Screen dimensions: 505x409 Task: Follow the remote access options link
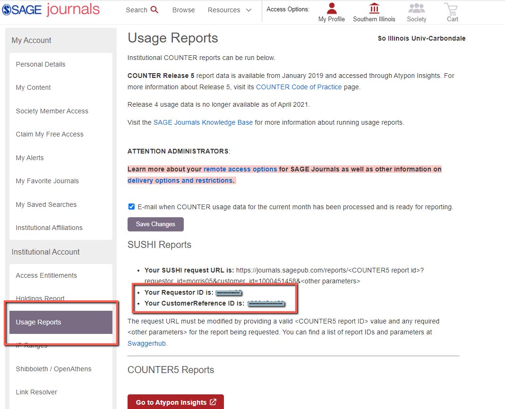[240, 169]
